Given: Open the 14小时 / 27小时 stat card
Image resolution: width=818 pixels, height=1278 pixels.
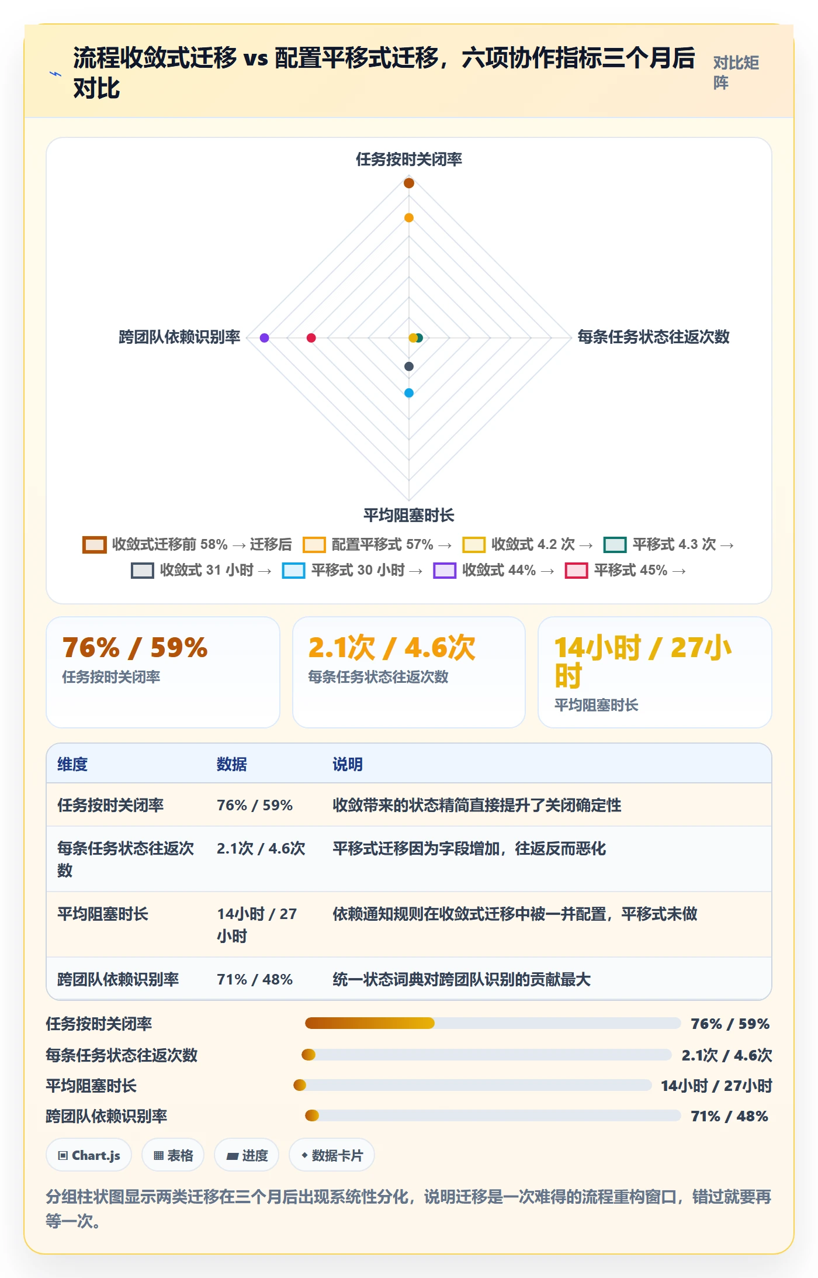Looking at the screenshot, I should click(655, 672).
